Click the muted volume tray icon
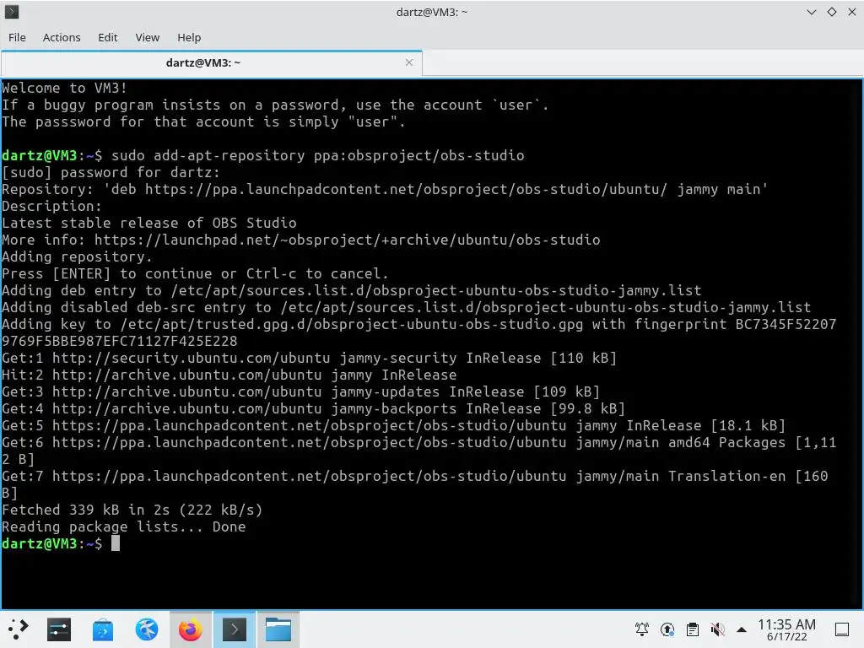This screenshot has width=864, height=648. click(717, 629)
